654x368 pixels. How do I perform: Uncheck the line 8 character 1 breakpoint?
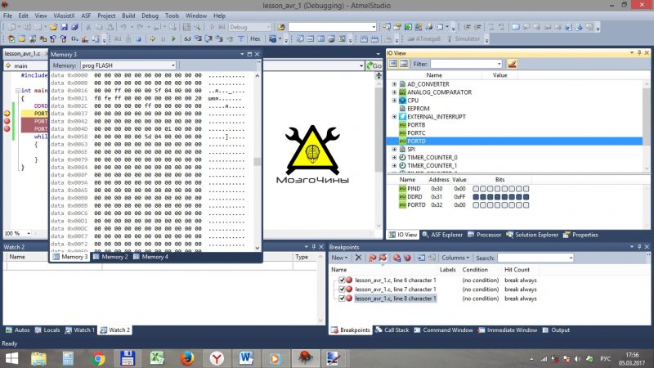coord(342,298)
